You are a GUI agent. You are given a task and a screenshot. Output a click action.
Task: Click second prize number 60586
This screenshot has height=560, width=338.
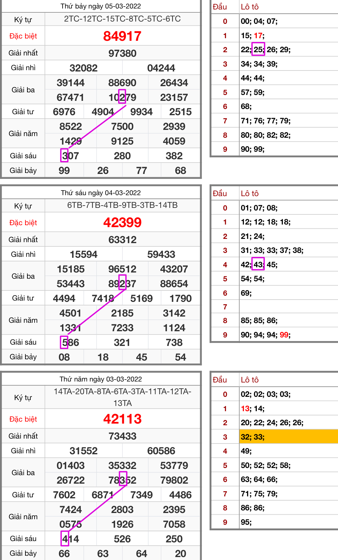click(x=161, y=451)
